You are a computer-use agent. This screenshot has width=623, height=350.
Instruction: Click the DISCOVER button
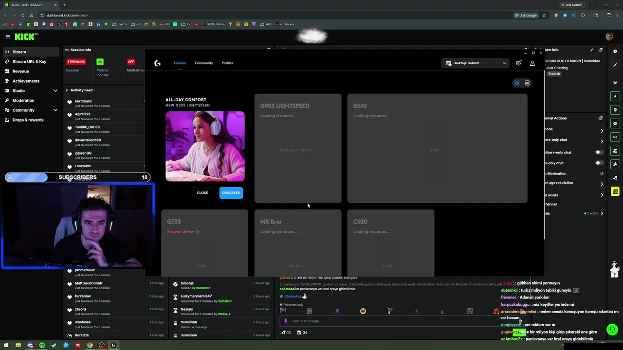coord(231,193)
